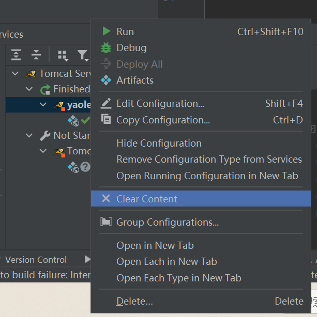Click the Expand All toolbar icon
The width and height of the screenshot is (317, 317).
pyautogui.click(x=16, y=55)
